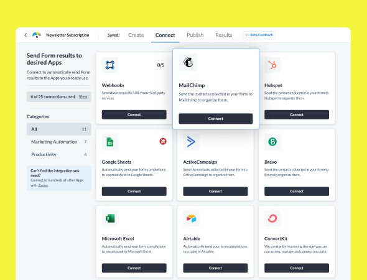Viewport: 367px width, 280px height.
Task: Click the Newsletter Subscription form title
Action: click(68, 35)
